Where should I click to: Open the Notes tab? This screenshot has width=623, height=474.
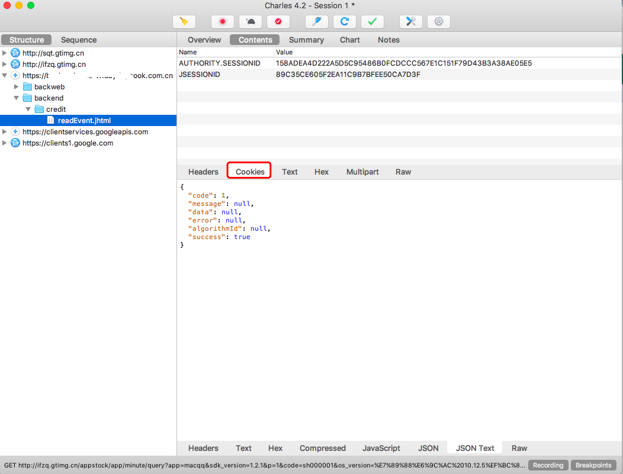388,40
